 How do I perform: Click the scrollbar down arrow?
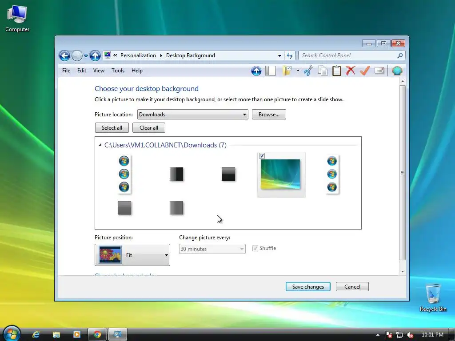[403, 272]
